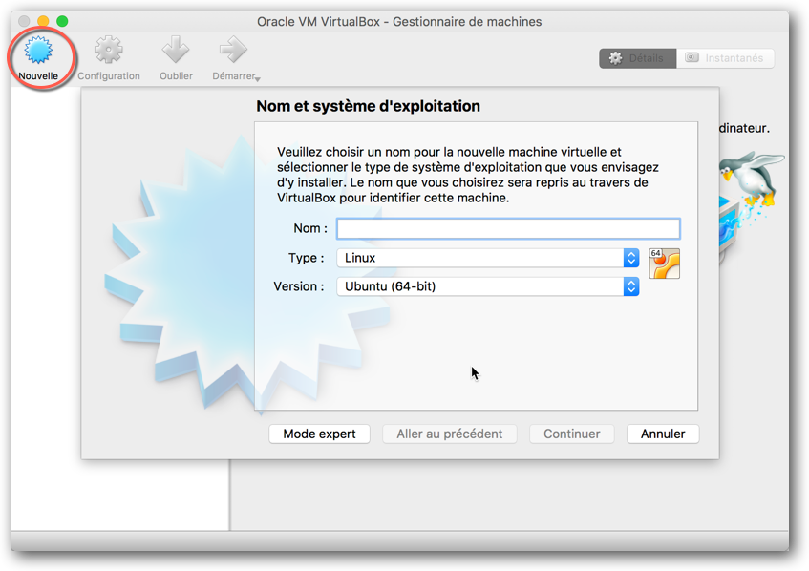Select the Oublier down-arrow tool
The height and width of the screenshot is (571, 809).
[x=176, y=50]
